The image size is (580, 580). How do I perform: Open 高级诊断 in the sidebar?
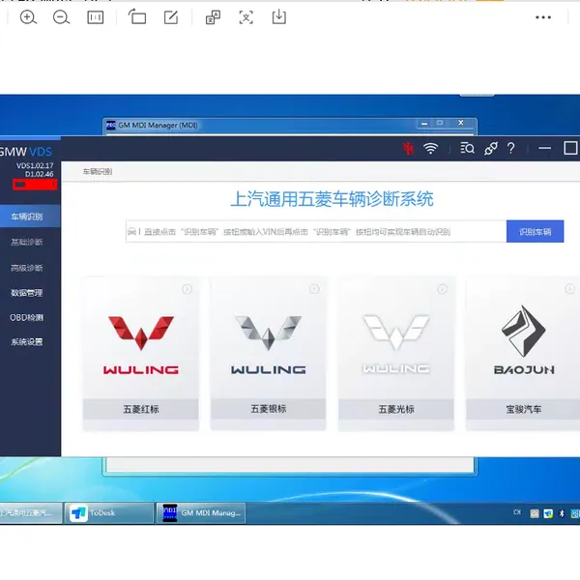(x=27, y=268)
